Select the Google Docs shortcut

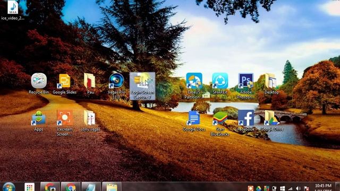[194, 121]
